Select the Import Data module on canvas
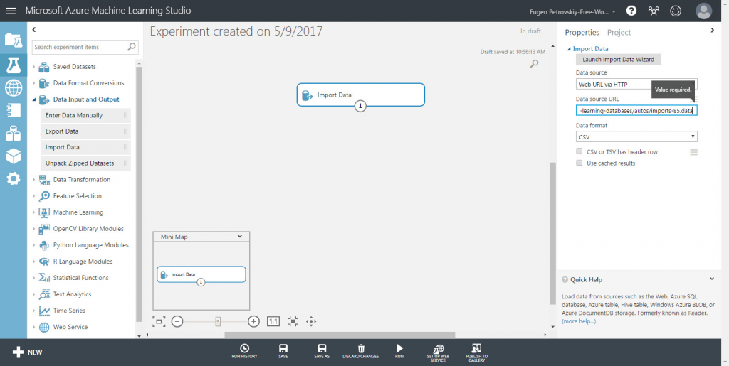 click(x=360, y=95)
